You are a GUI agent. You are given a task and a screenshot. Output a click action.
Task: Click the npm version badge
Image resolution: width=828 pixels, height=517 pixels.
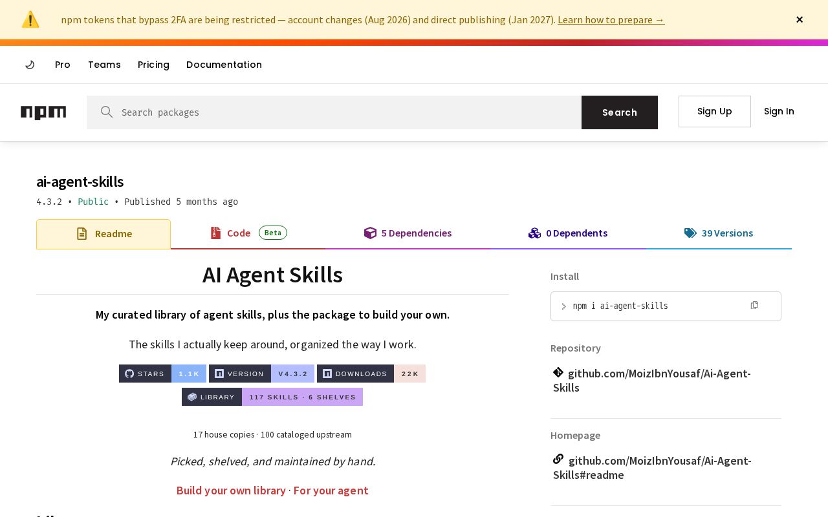click(x=261, y=374)
